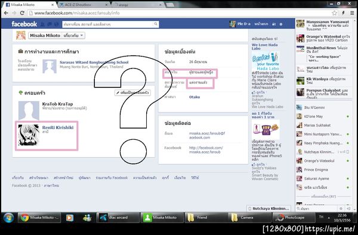Image resolution: width=358 pixels, height=235 pixels.
Task: Open chat options gear in the chat sidebar
Action: coord(341,208)
